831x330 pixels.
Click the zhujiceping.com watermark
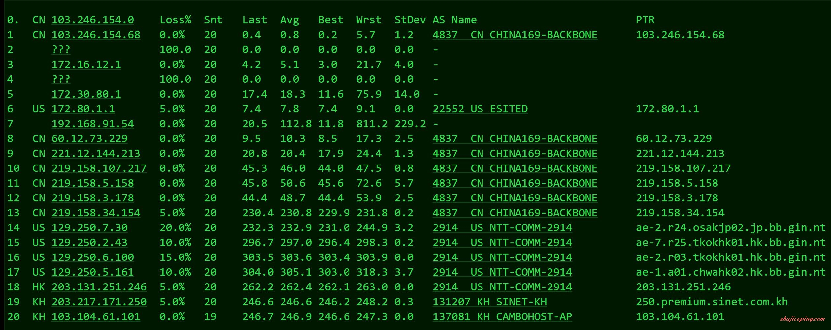pyautogui.click(x=802, y=319)
